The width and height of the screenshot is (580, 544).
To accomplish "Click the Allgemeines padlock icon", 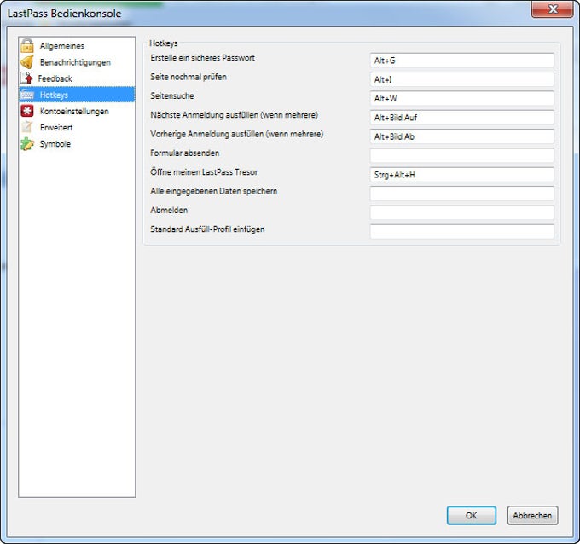I will click(27, 45).
